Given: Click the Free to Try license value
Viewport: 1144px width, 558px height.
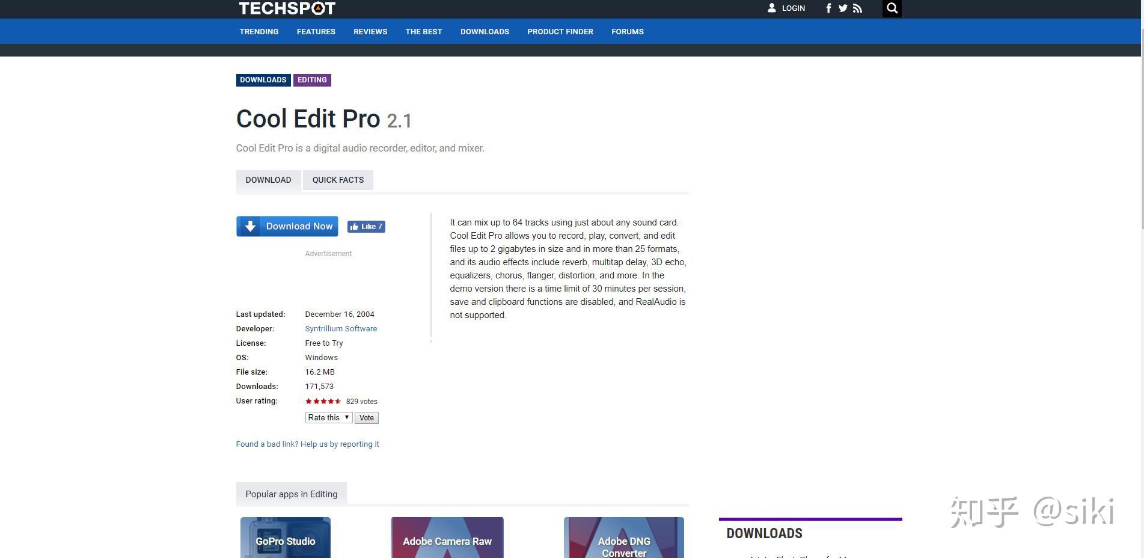Looking at the screenshot, I should click(x=324, y=343).
